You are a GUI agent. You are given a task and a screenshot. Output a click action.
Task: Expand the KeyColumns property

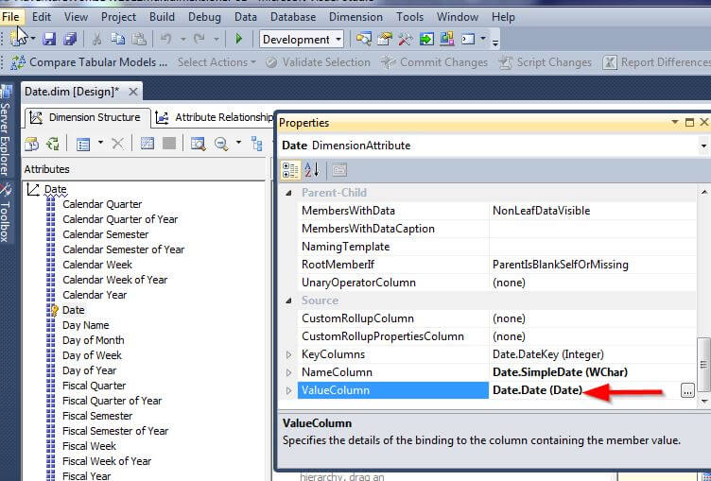coord(289,354)
